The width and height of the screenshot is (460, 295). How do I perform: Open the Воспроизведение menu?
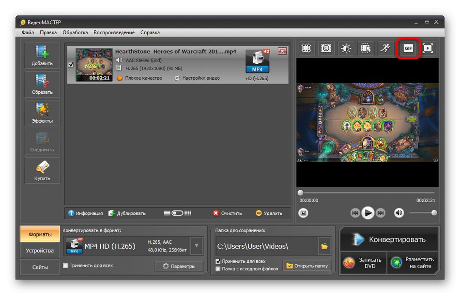114,32
